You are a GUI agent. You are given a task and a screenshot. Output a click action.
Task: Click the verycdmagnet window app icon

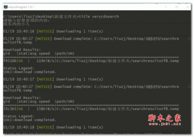pyautogui.click(x=5, y=7)
